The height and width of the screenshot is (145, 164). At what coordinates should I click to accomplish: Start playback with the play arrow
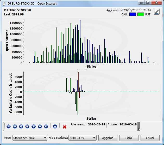click(34, 126)
